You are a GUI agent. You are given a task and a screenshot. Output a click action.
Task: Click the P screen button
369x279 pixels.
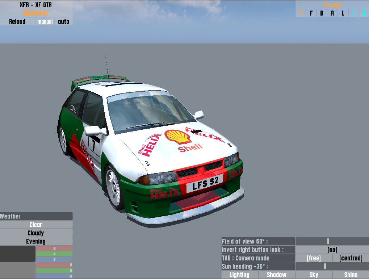coord(300,13)
